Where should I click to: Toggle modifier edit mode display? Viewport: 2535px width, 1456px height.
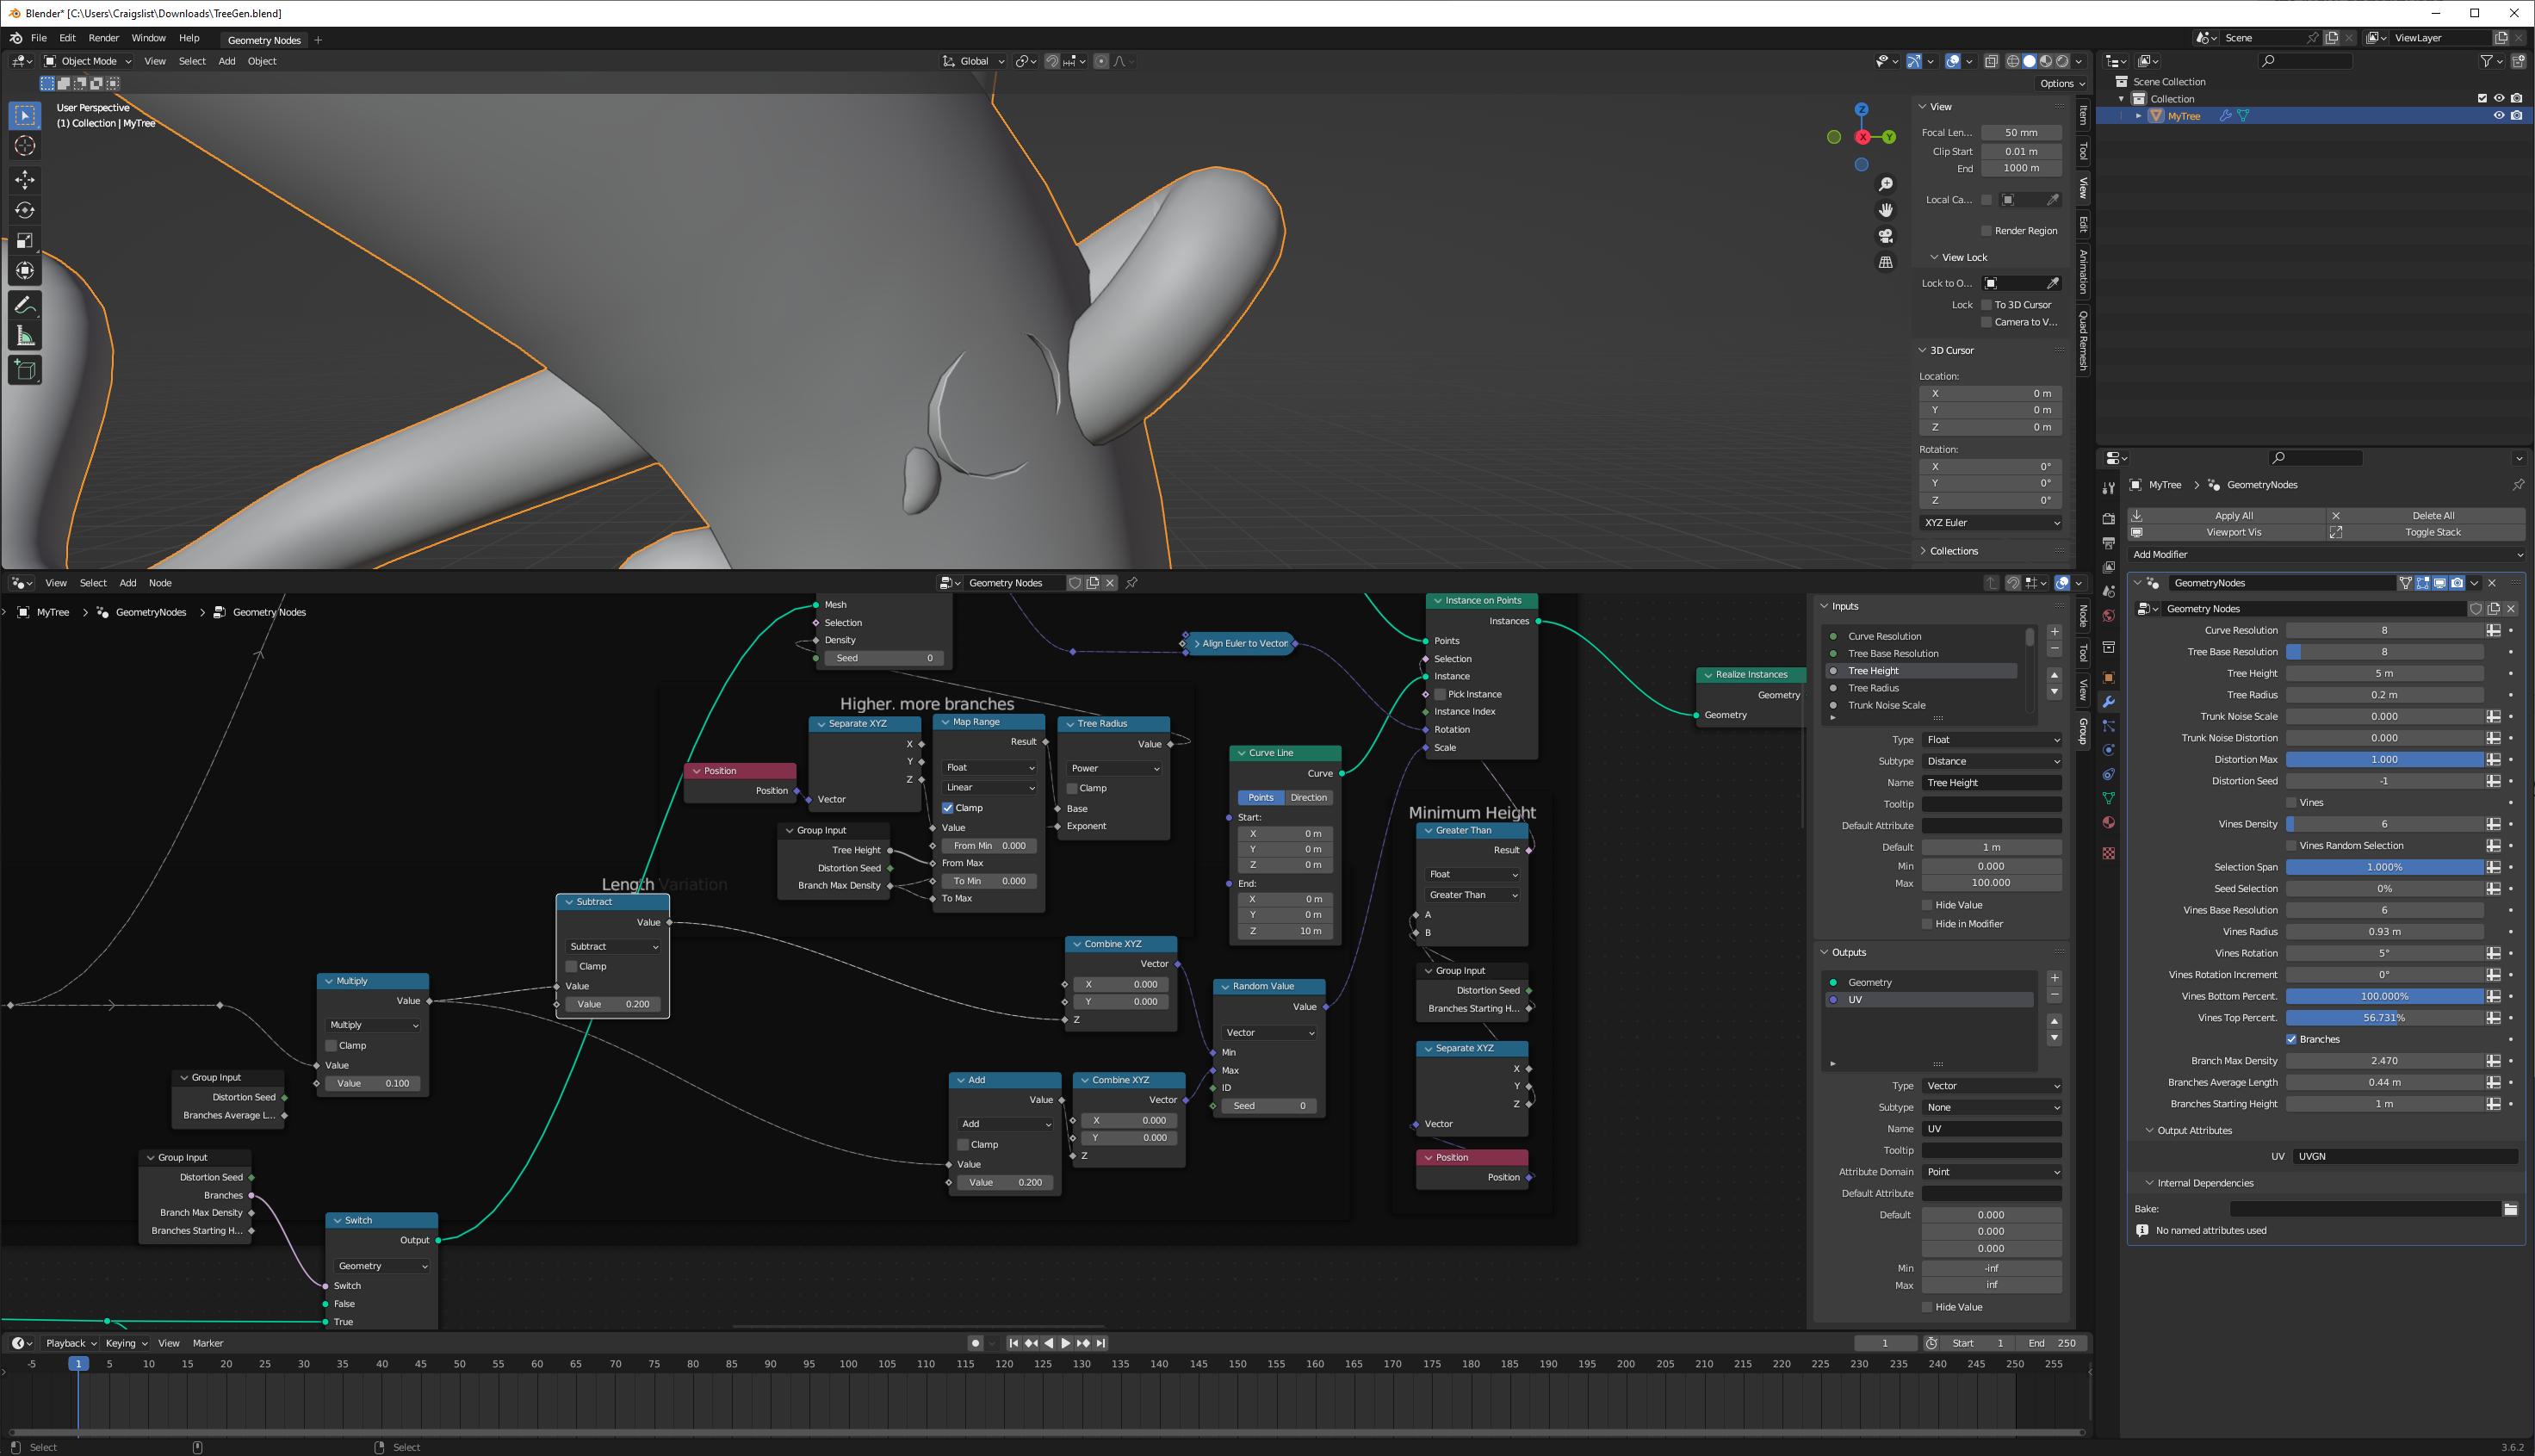click(2423, 583)
